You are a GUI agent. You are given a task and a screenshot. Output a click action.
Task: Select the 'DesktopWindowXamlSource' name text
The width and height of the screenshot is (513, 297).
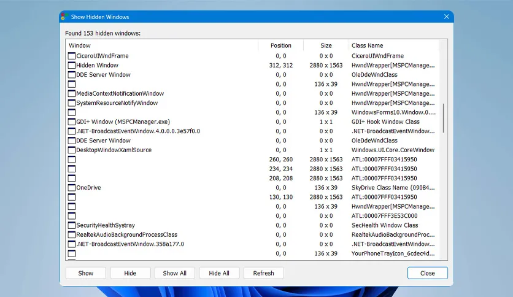click(114, 150)
